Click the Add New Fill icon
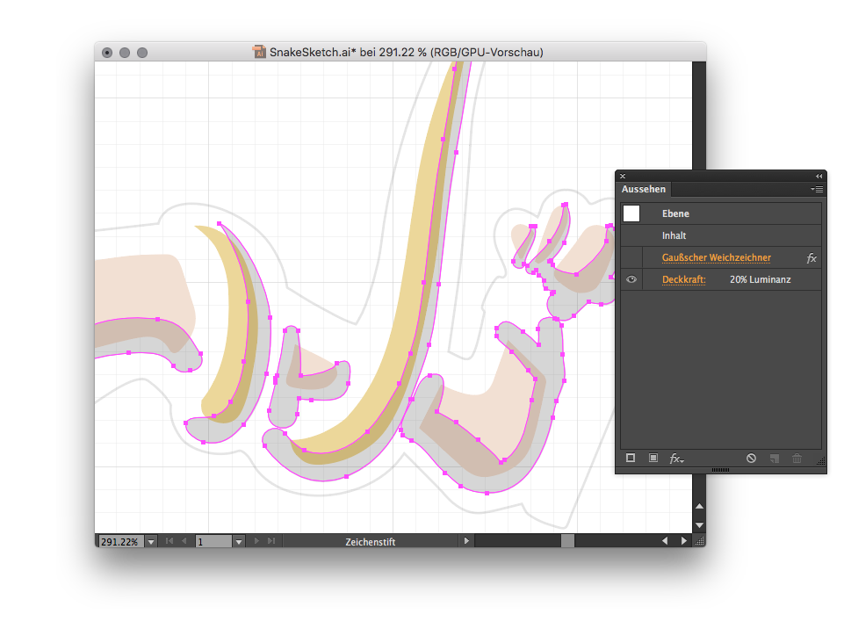The height and width of the screenshot is (643, 851). click(653, 459)
